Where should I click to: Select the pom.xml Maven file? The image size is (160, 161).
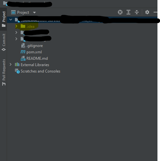click(31, 52)
